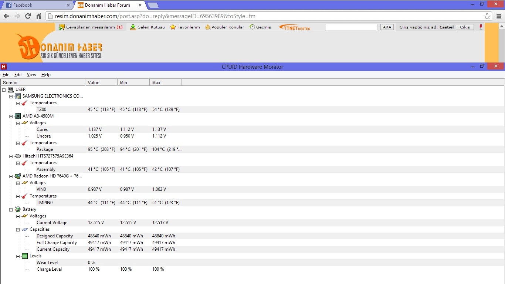Collapse the battery Levels group
This screenshot has height=284, width=505.
[18, 256]
